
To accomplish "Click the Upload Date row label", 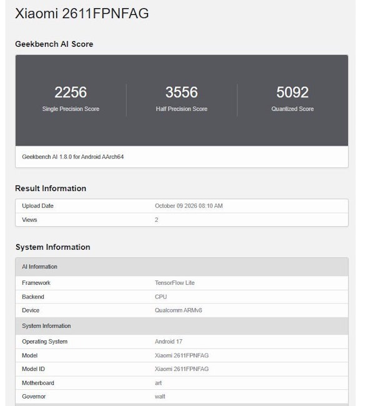I will (x=37, y=206).
